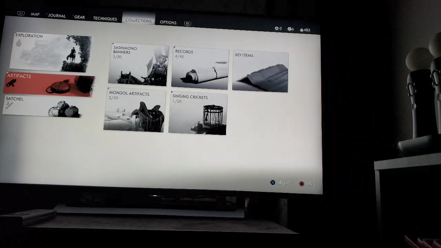This screenshot has width=441, height=248.
Task: Click the fan icon in Artifacts
Action: [x=11, y=83]
